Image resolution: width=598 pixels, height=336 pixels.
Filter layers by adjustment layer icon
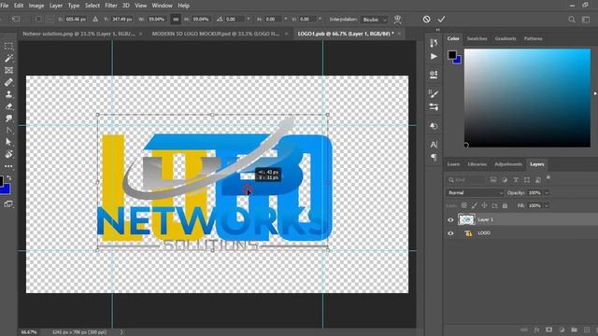[505, 180]
